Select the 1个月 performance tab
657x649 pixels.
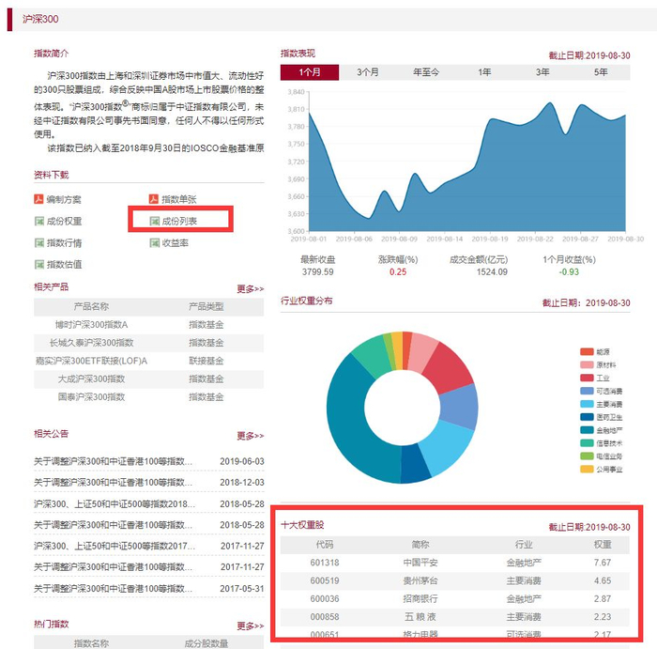pyautogui.click(x=310, y=72)
